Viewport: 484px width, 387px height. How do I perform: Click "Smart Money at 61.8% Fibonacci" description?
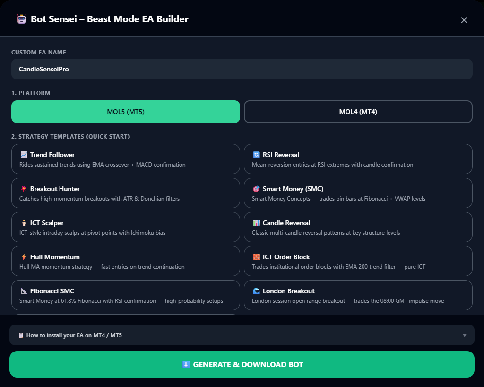pyautogui.click(x=121, y=301)
